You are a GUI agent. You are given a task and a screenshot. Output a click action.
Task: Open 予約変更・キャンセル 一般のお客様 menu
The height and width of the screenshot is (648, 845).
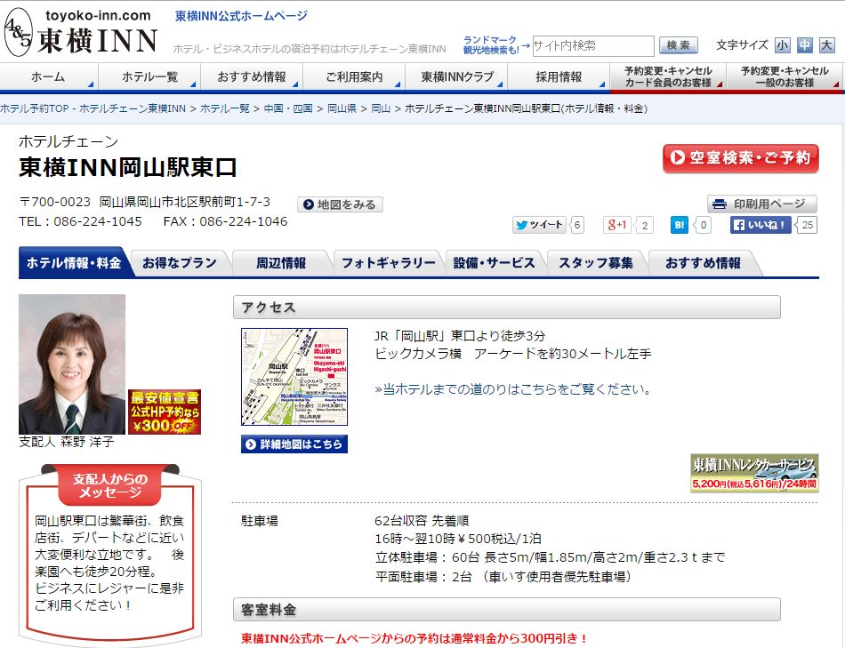[x=785, y=77]
